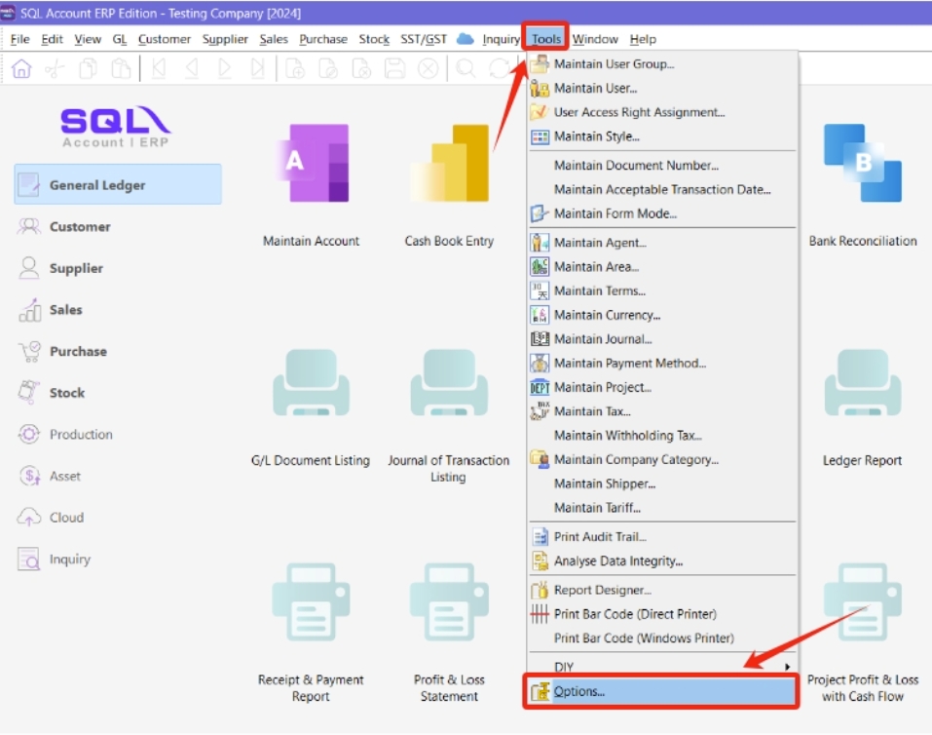
Task: Open the SST/GST menu
Action: (x=424, y=39)
